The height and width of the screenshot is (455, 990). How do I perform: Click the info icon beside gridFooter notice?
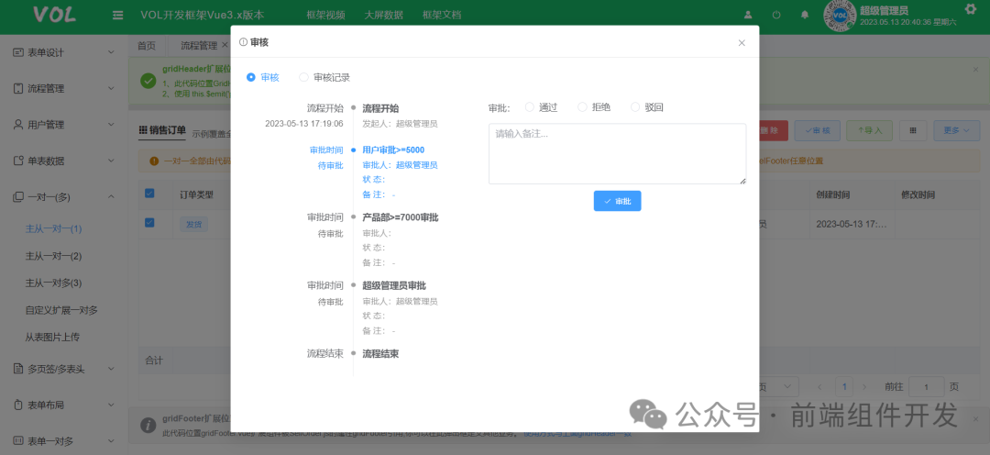click(148, 425)
